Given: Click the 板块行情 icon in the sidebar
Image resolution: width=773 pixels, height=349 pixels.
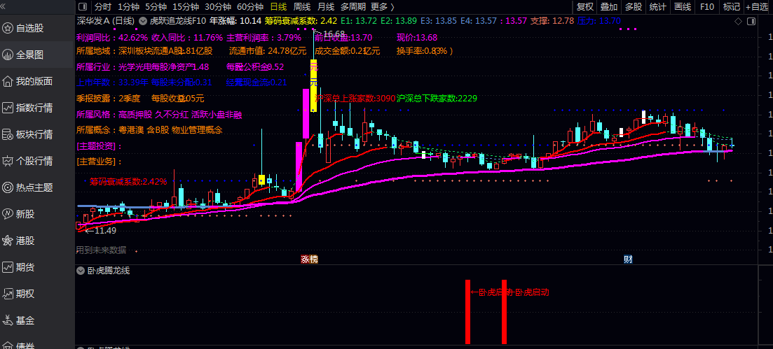Looking at the screenshot, I should tap(8, 134).
